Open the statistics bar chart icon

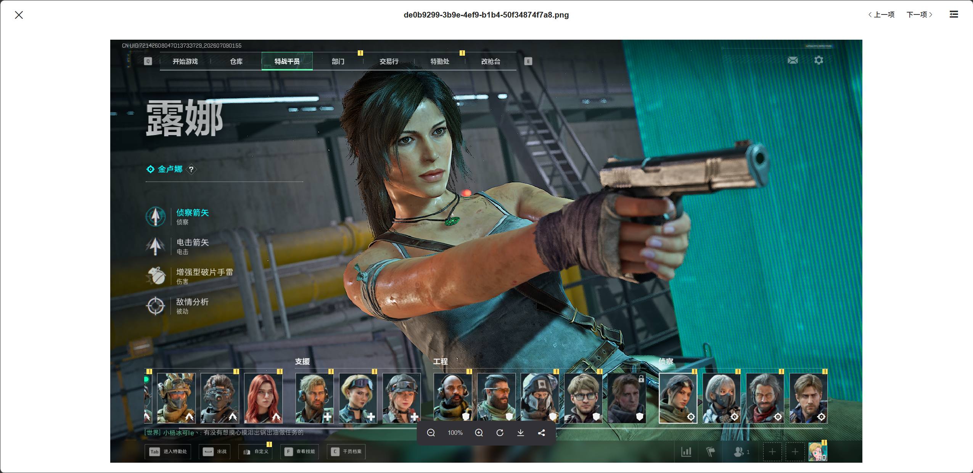[x=686, y=452]
